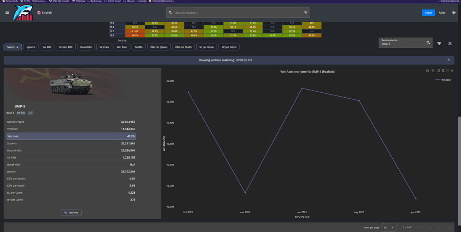Click the plot zoom-in plus icon
461x232 pixels.
(439, 71)
